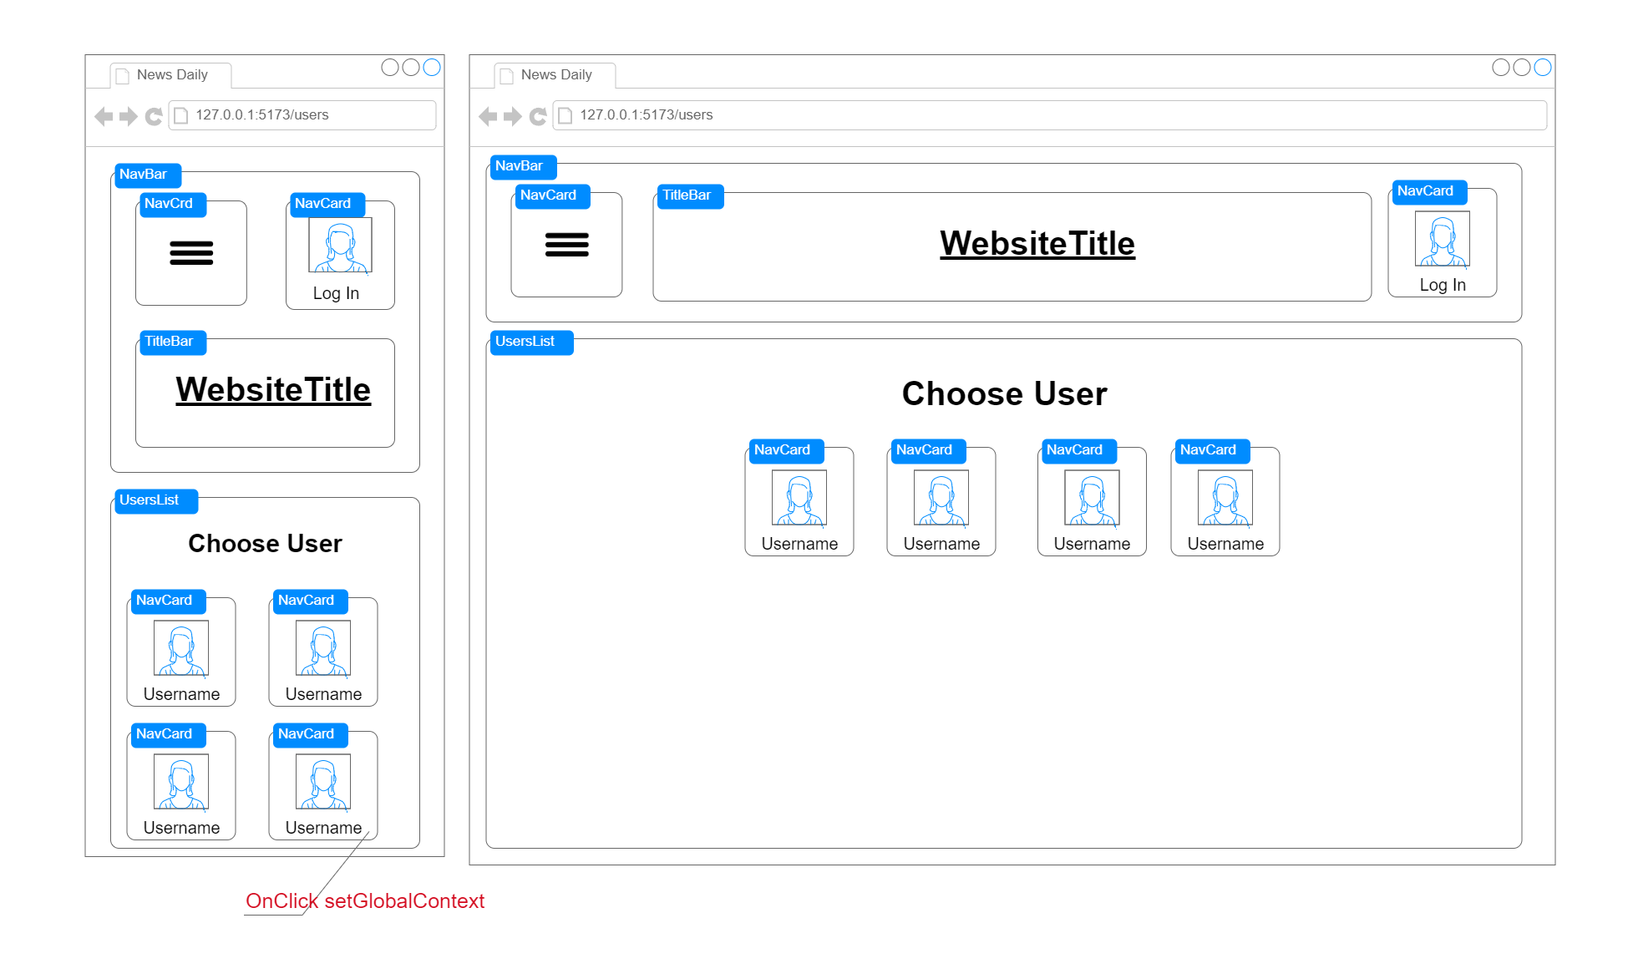
Task: Click the NavCrd label tag in narrow window
Action: pos(173,204)
